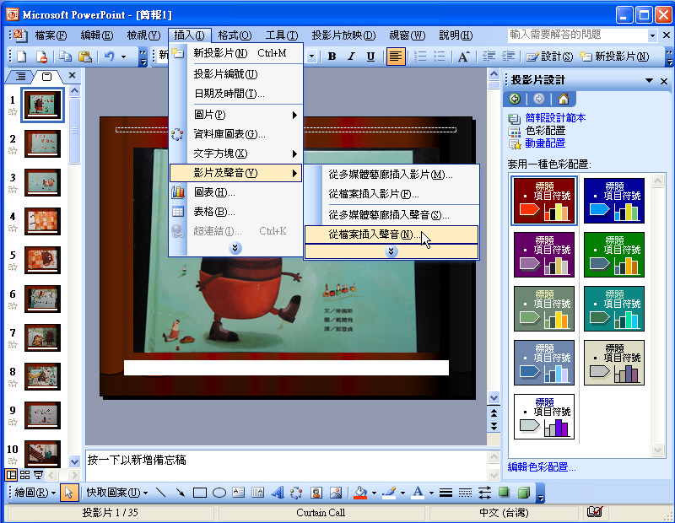Choose 從檔案插入影片 menu item
Screen dimensions: 675x523
pyautogui.click(x=391, y=194)
